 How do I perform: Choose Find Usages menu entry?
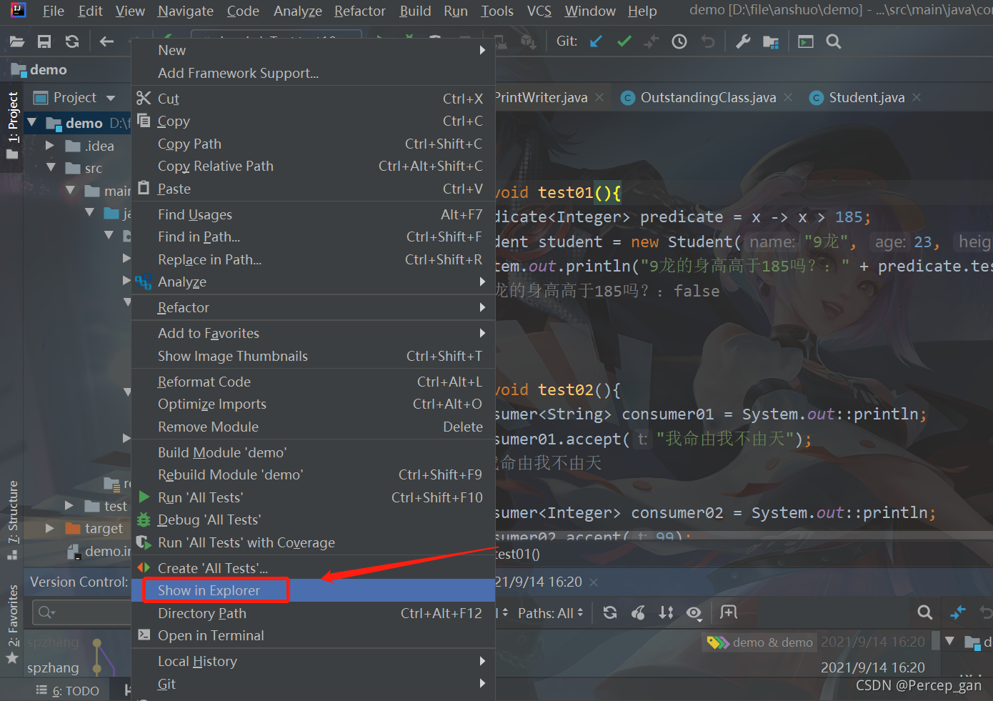[x=313, y=214]
